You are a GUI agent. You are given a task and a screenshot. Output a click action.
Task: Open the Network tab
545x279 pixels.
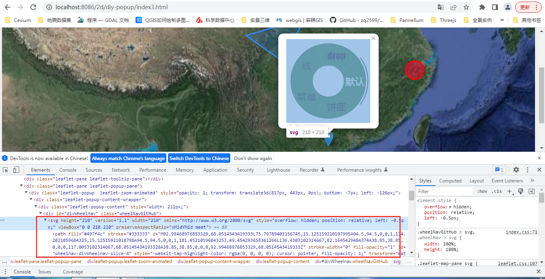point(121,170)
